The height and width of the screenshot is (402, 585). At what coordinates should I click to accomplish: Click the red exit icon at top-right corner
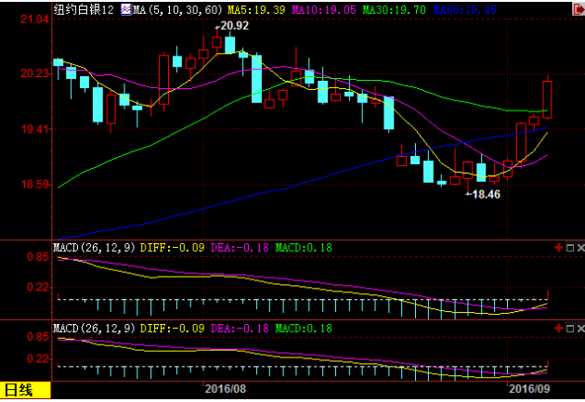click(578, 9)
